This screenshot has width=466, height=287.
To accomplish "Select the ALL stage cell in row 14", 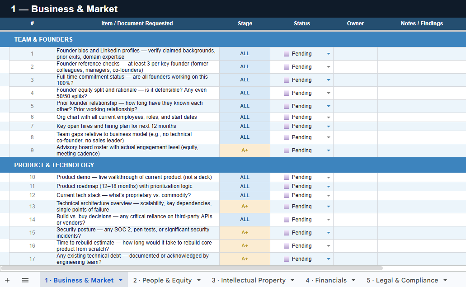I will coord(245,220).
